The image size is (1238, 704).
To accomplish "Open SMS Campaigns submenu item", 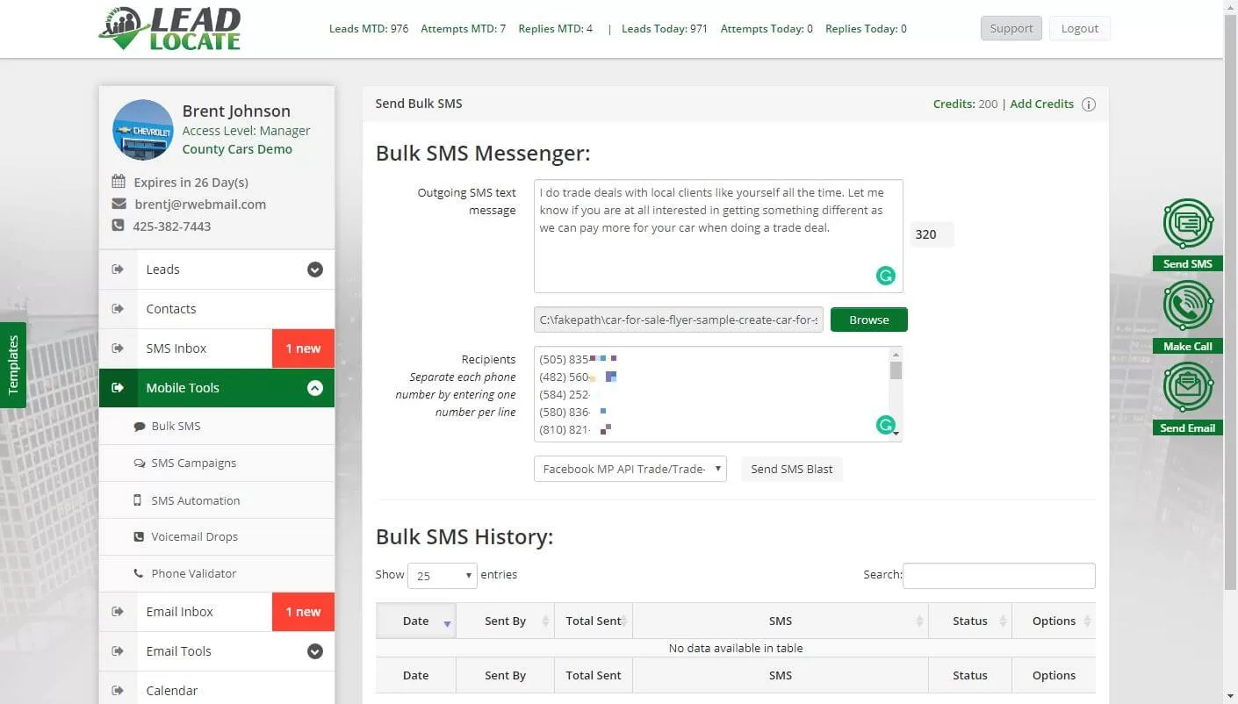I will (217, 463).
